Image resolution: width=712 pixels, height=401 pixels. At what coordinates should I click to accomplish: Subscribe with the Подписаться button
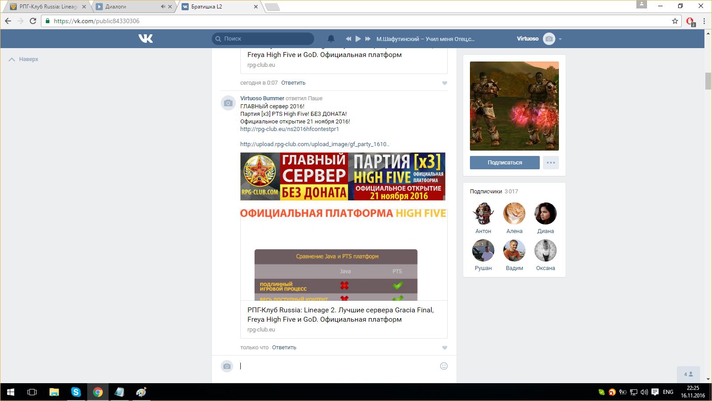pos(505,163)
